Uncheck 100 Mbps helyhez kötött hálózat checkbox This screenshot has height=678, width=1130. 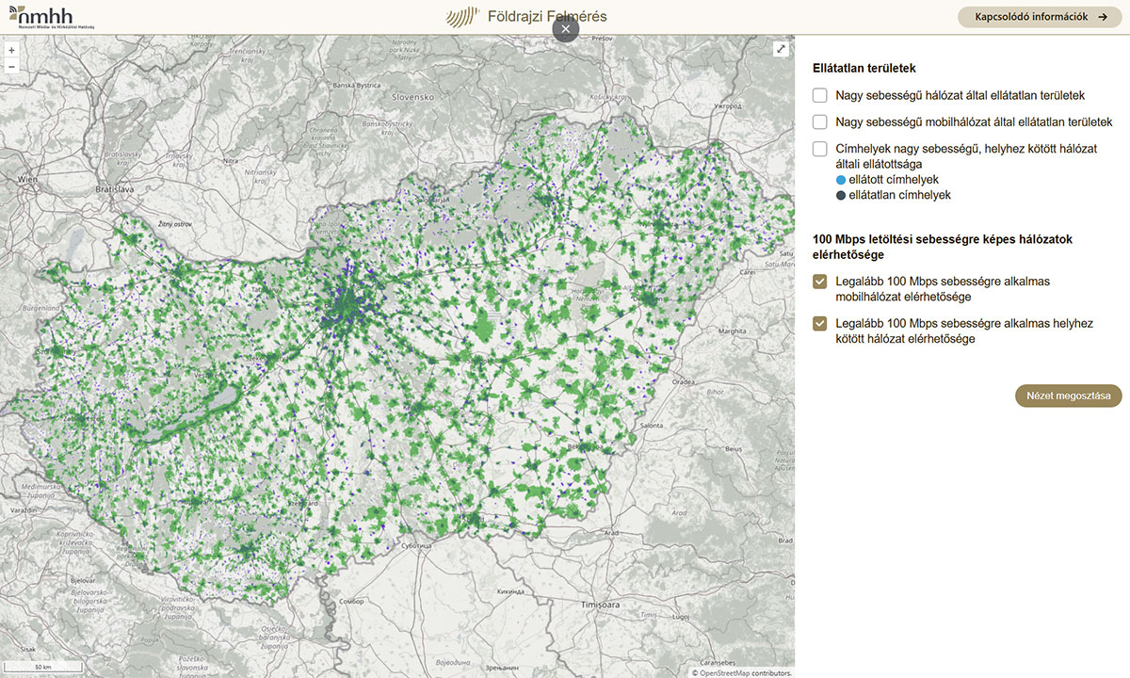click(x=820, y=324)
